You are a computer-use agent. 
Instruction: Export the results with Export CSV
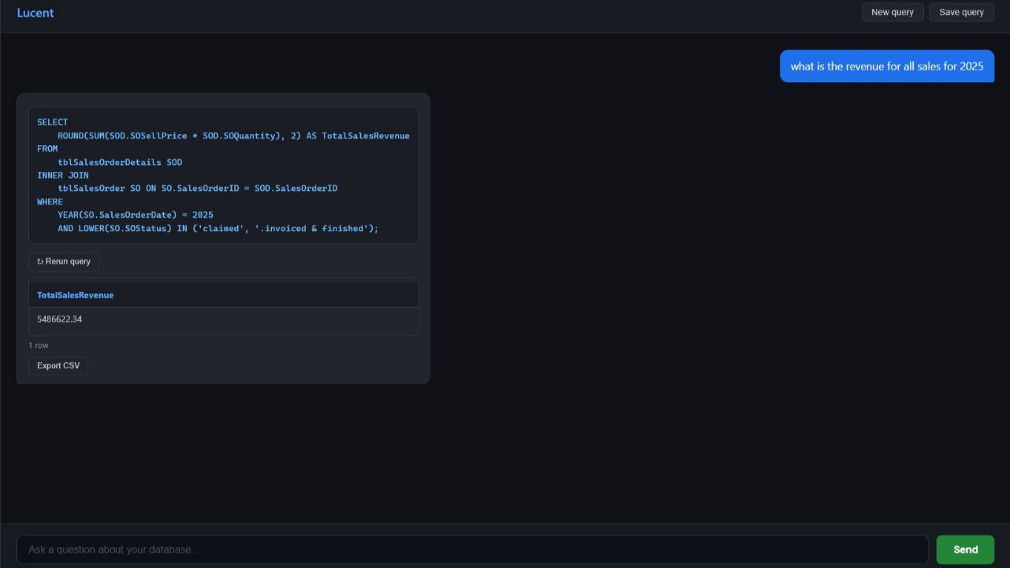(59, 366)
